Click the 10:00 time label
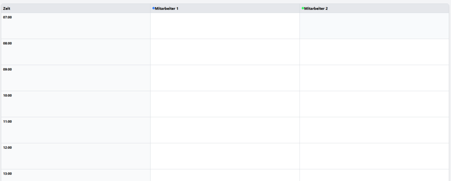This screenshot has height=181, width=451. pos(8,95)
